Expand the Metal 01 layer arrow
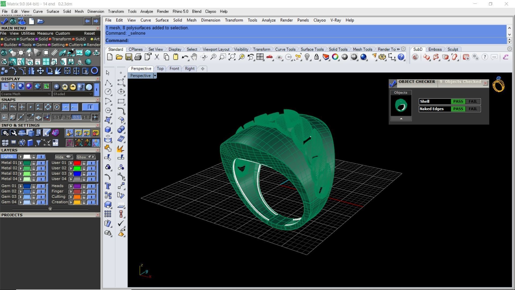This screenshot has height=290, width=515. 20,163
